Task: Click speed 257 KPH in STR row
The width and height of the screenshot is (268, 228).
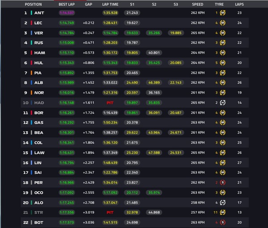Action: 198,212
